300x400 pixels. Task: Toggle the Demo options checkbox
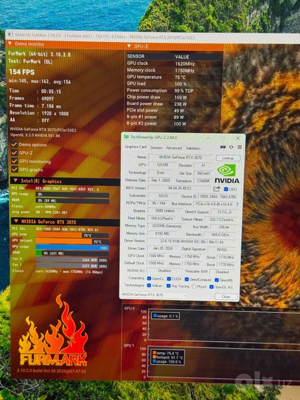[x=14, y=145]
